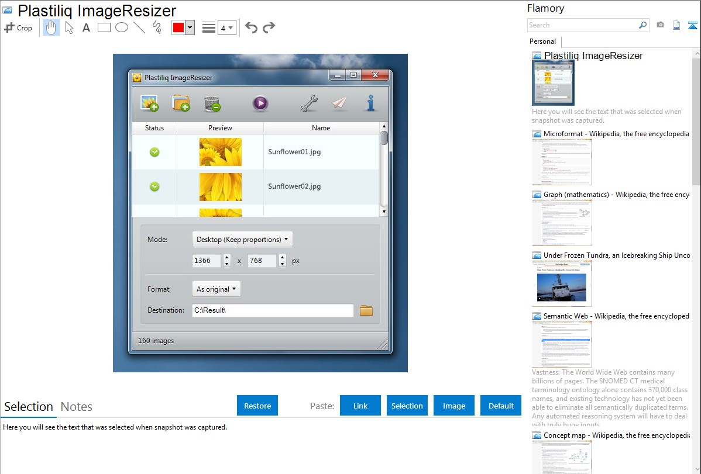
Task: Click the Paste Link button
Action: pos(360,406)
